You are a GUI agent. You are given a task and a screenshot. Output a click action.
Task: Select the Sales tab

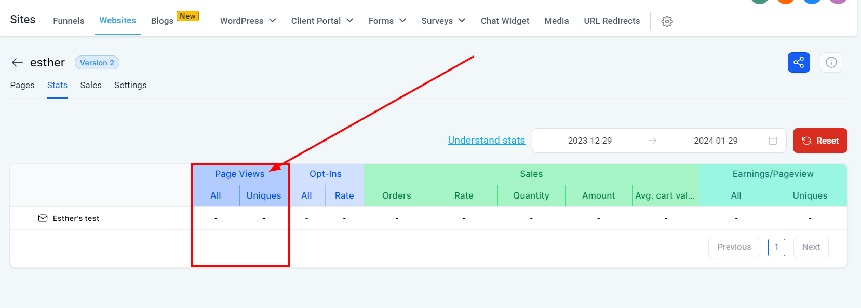(x=91, y=85)
